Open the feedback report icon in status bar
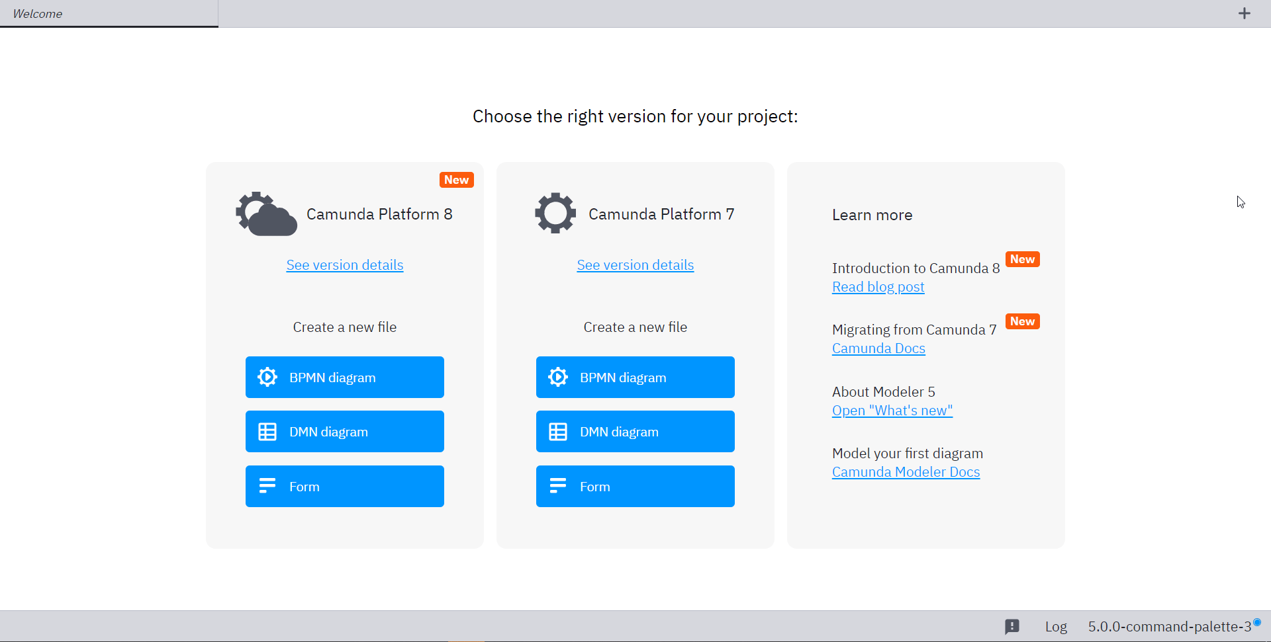The height and width of the screenshot is (642, 1271). point(1013,626)
